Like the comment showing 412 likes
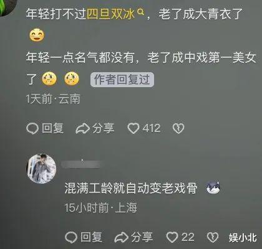The image size is (262, 249). coord(143,128)
